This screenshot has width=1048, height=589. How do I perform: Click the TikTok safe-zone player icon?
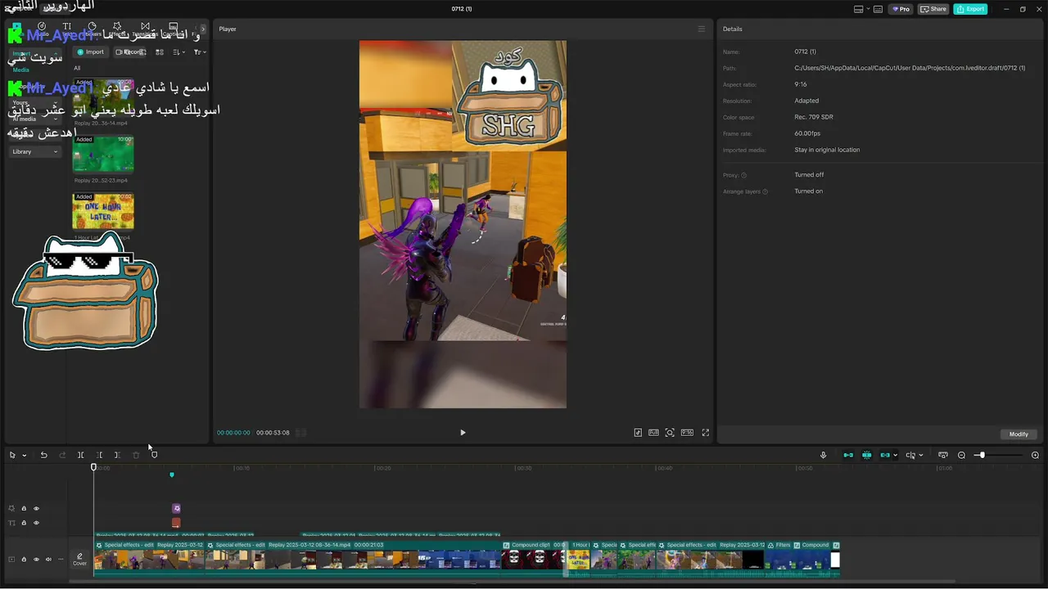point(638,433)
